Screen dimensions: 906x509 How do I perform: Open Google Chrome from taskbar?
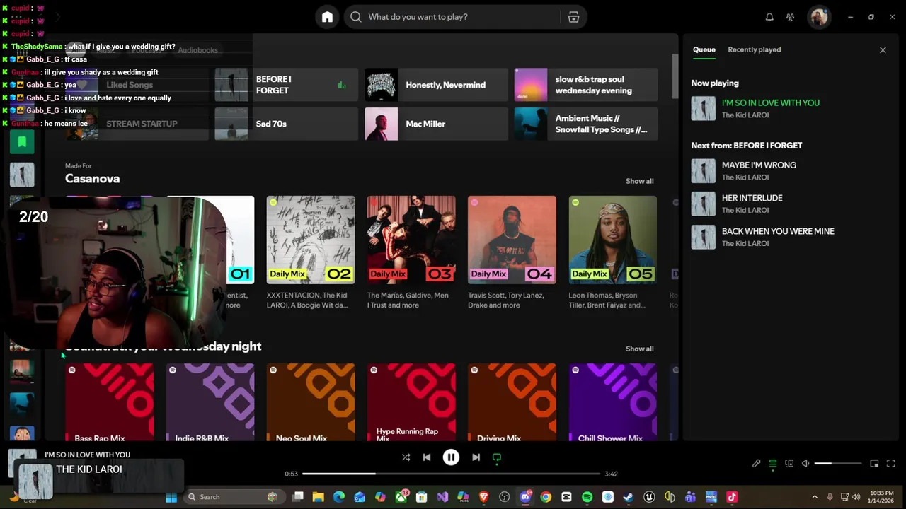[x=546, y=497]
